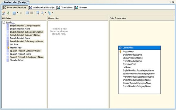Click the Delete X toolbar icon

pyautogui.click(x=21, y=13)
